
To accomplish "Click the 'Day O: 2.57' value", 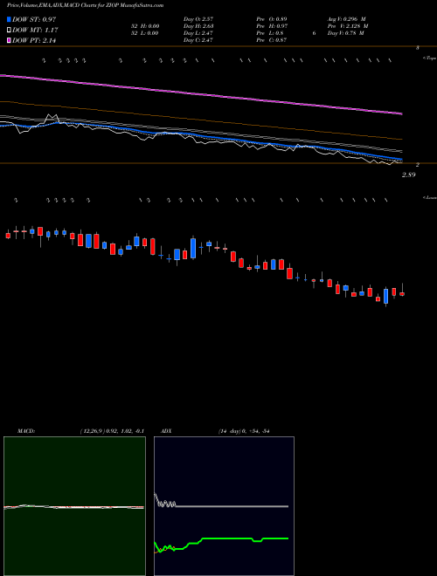I will [198, 19].
